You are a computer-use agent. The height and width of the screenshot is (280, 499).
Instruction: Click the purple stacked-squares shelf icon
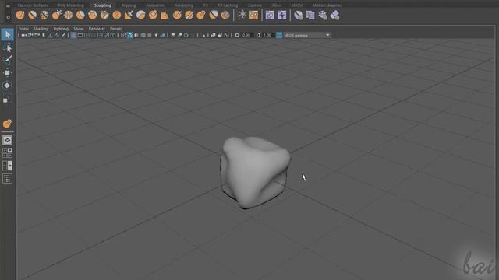[x=310, y=15]
